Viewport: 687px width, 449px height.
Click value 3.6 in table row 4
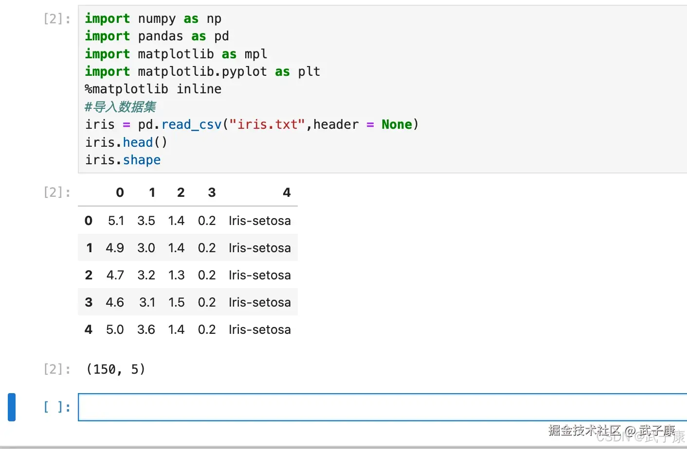[x=146, y=330]
